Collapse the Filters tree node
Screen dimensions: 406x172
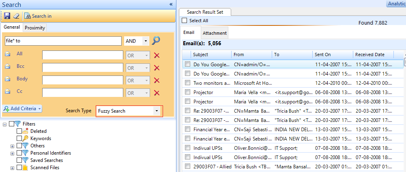point(4,124)
